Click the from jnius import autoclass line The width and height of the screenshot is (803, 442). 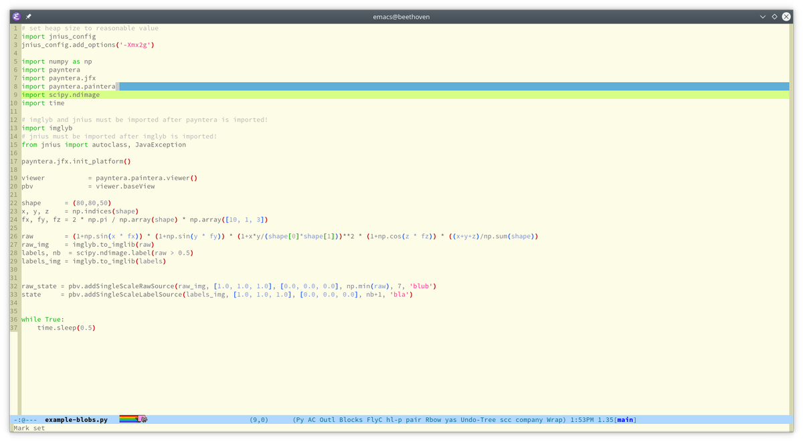104,144
